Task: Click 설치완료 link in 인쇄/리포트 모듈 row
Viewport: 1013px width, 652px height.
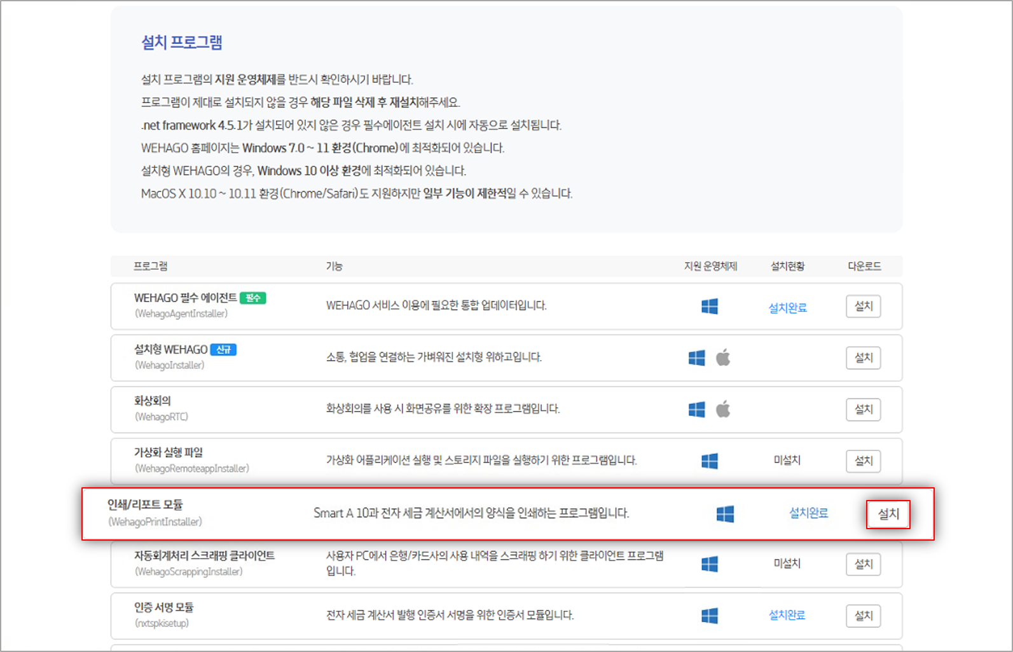Action: point(808,513)
